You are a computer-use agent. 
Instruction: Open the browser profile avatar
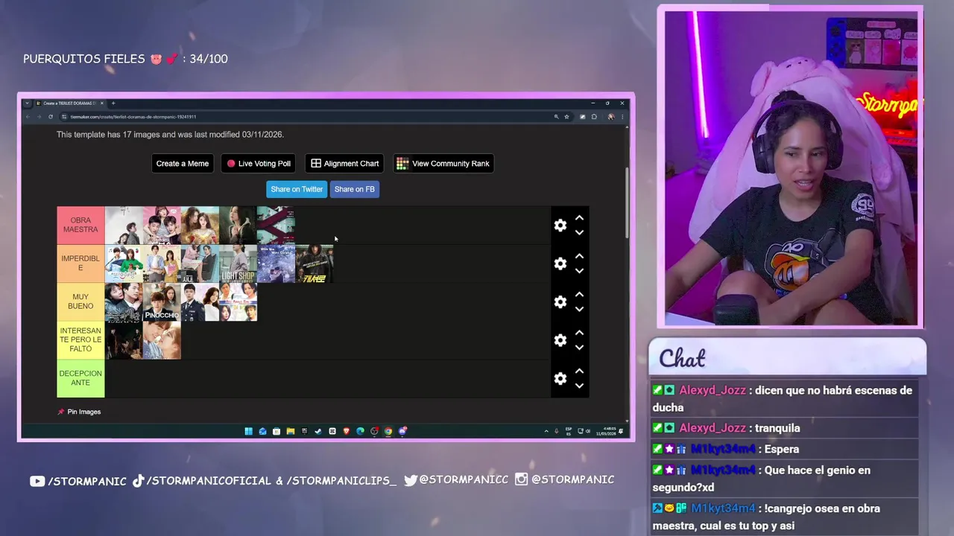[610, 116]
